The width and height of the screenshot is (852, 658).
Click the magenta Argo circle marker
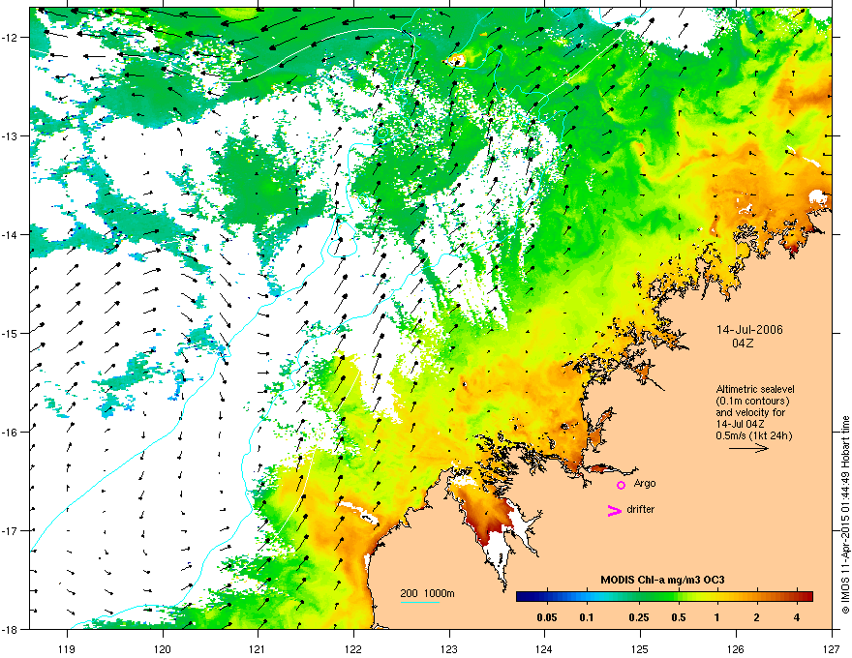tap(621, 485)
